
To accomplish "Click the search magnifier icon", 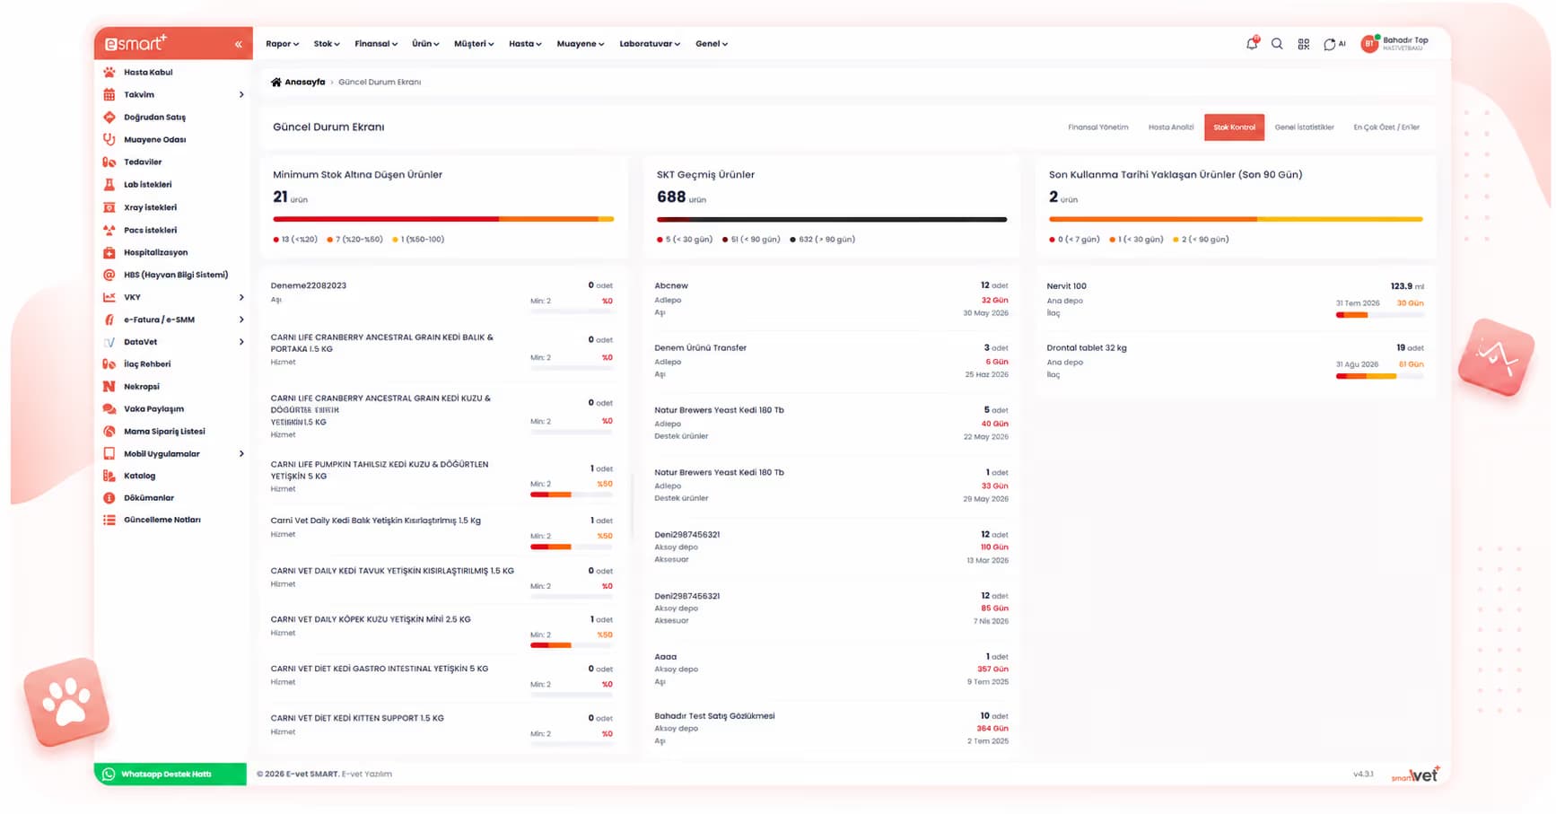I will (x=1277, y=43).
